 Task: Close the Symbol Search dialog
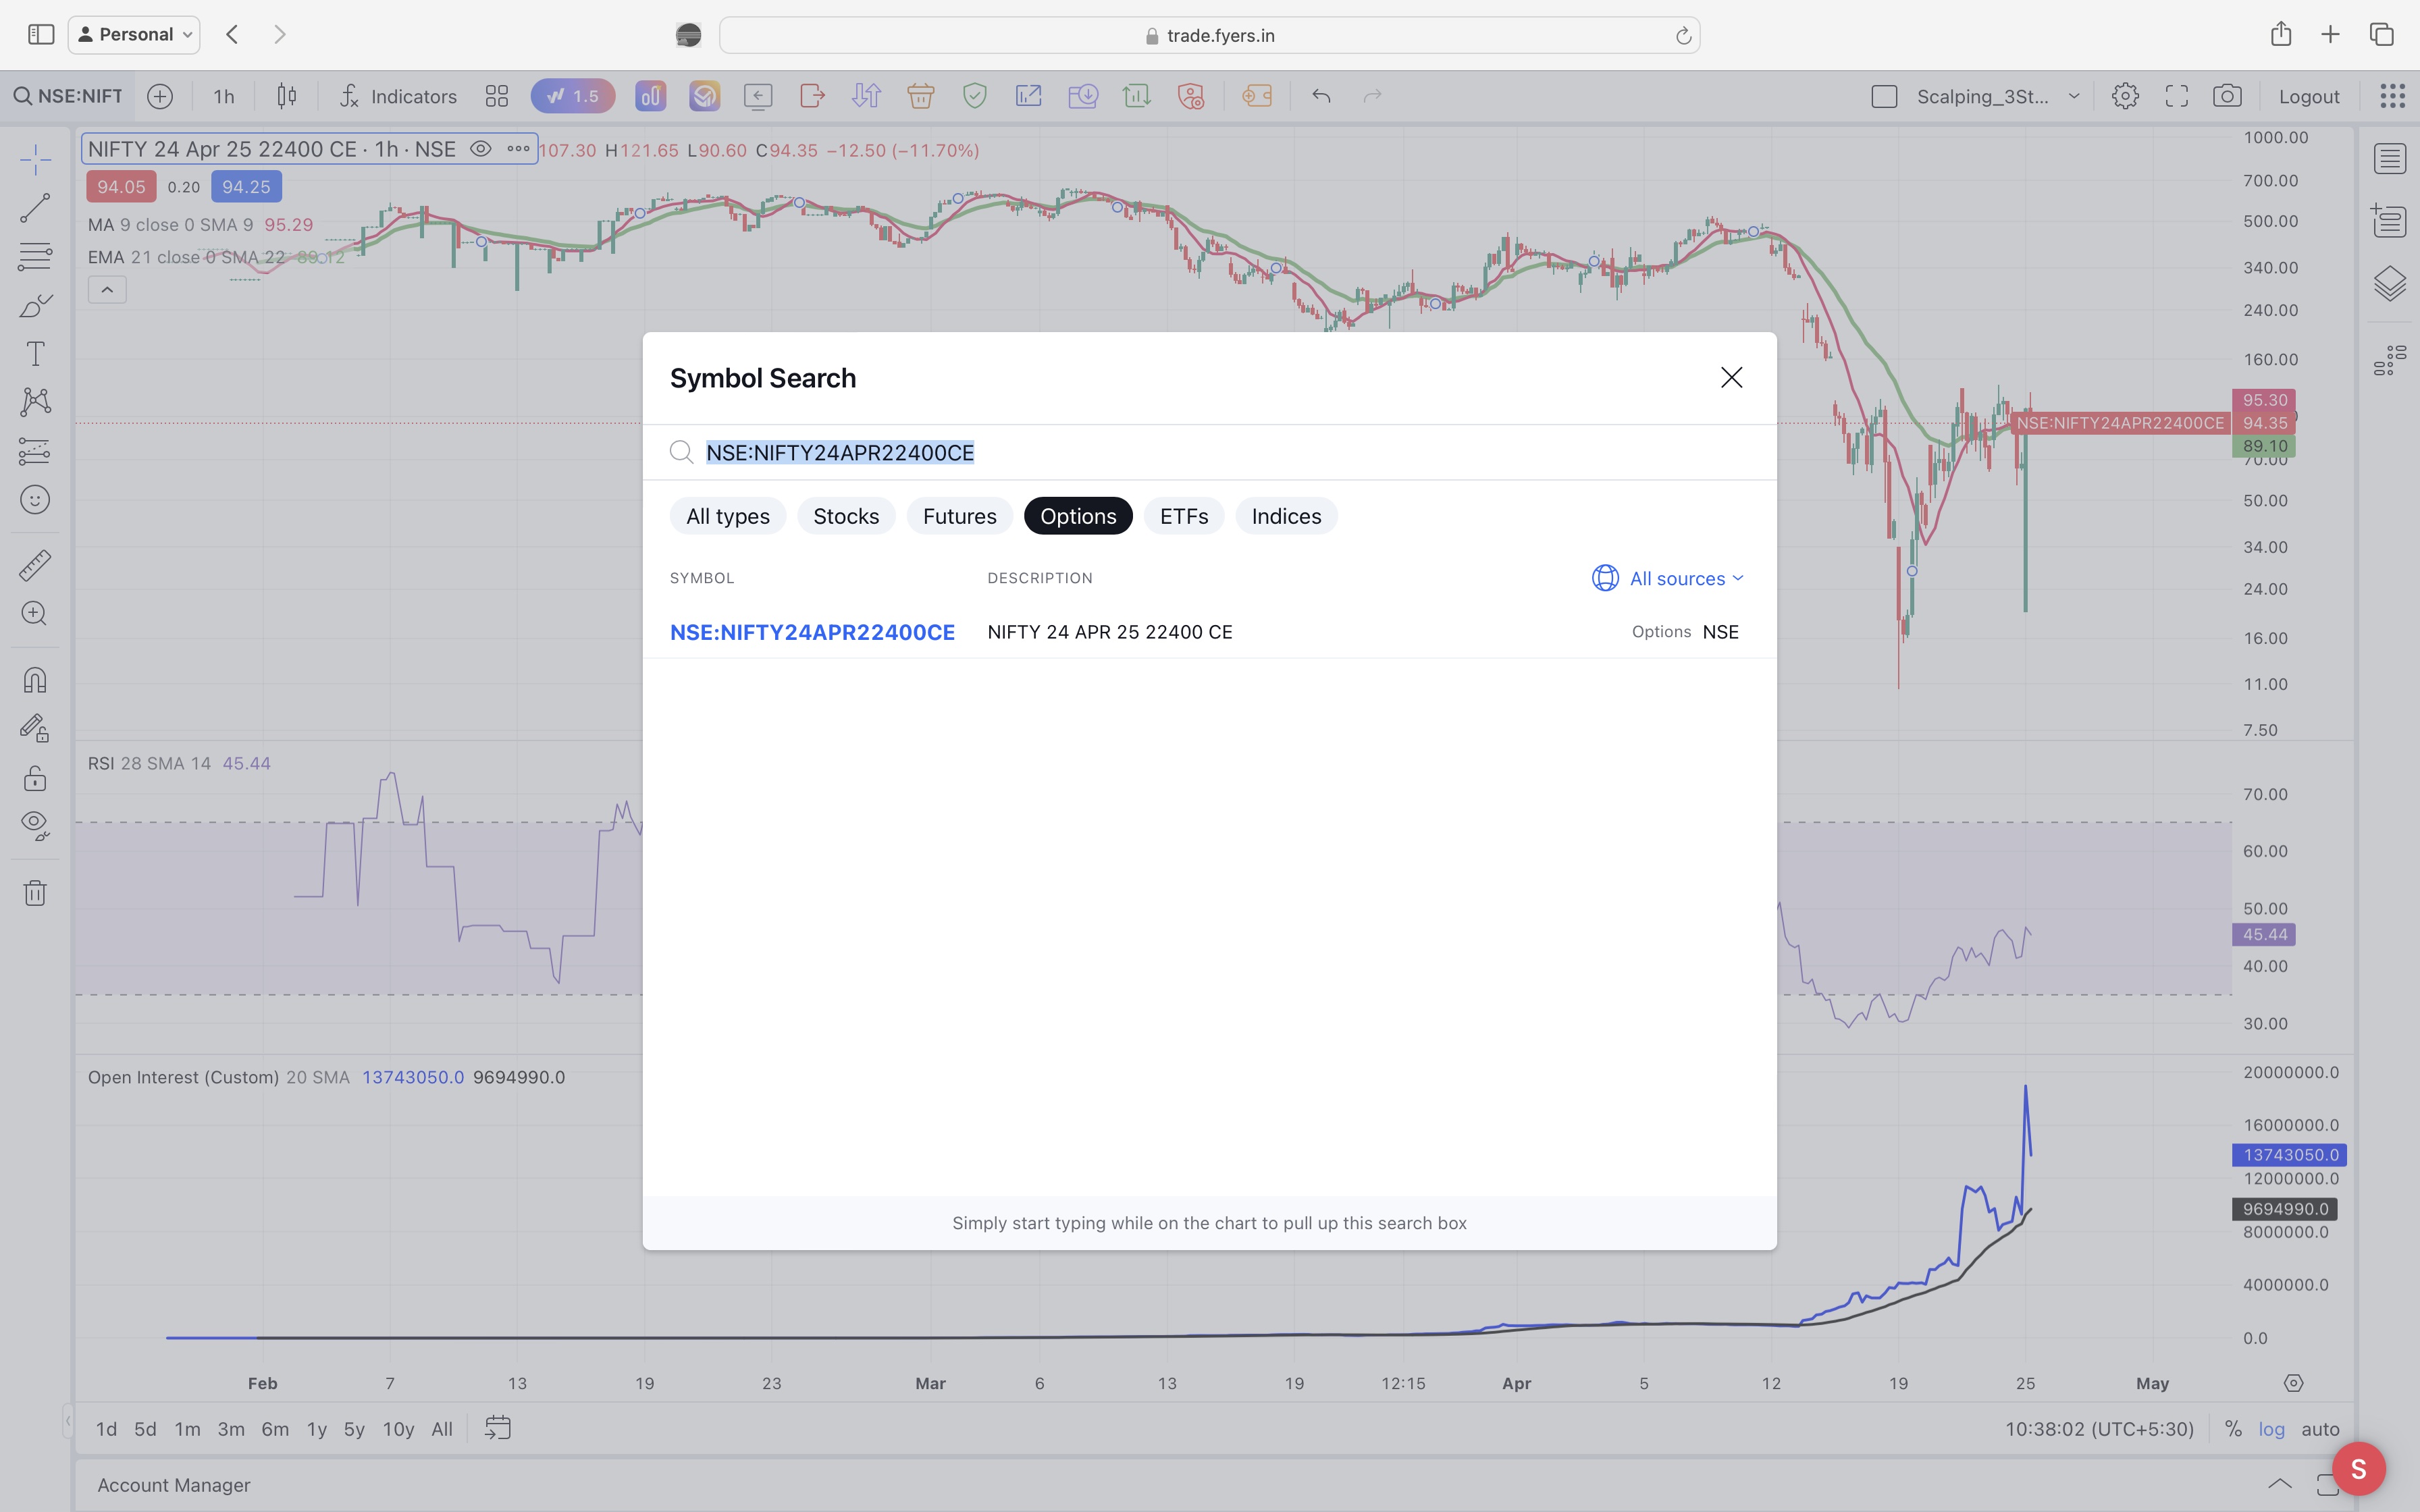pyautogui.click(x=1731, y=377)
